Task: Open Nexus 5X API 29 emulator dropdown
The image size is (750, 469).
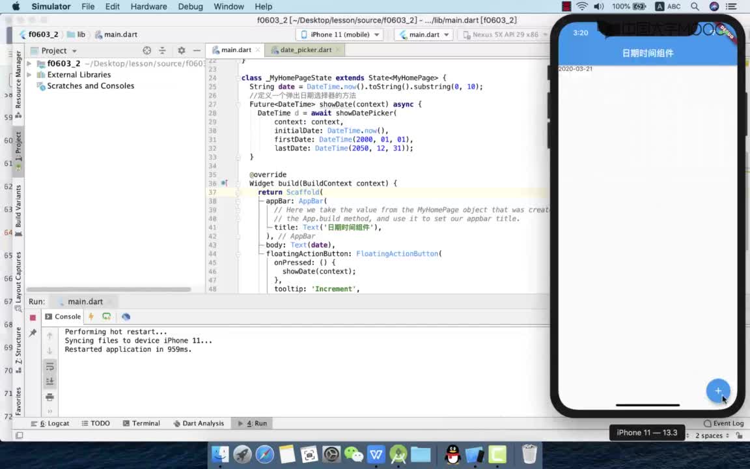Action: [x=505, y=35]
